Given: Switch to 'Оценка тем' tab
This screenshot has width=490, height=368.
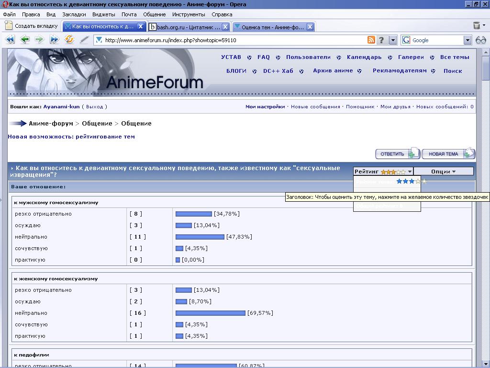Looking at the screenshot, I should point(273,27).
